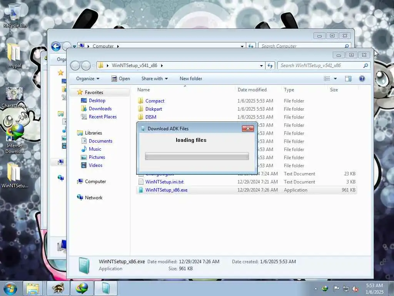This screenshot has height=296, width=394.
Task: Open the Music library
Action: (95, 149)
